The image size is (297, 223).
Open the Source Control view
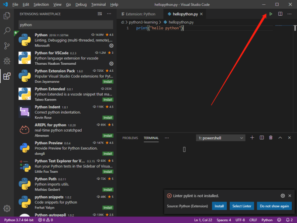pos(7,46)
